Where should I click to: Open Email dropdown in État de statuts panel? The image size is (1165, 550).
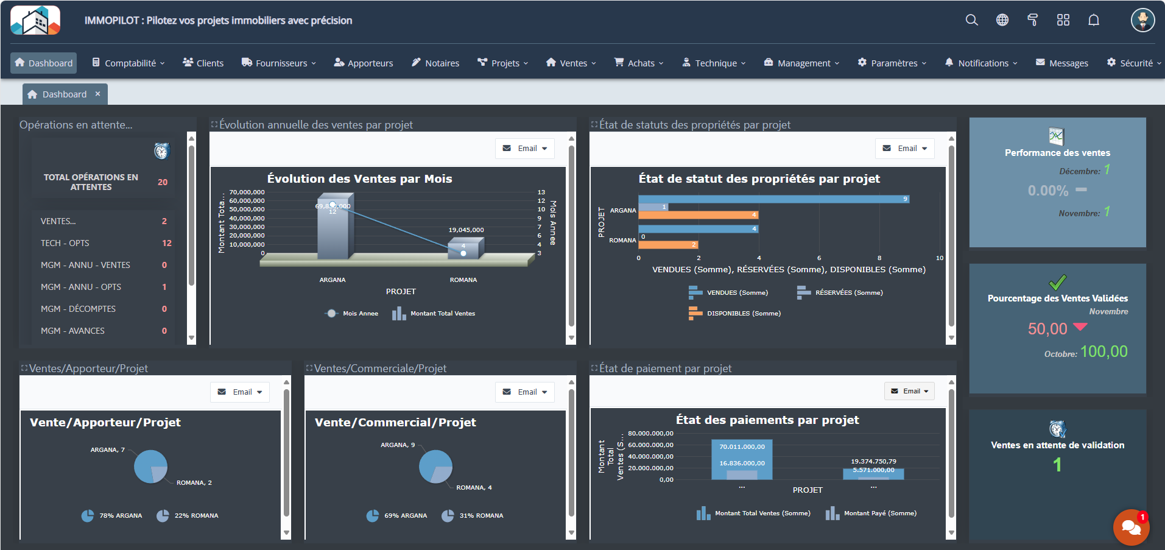(905, 149)
